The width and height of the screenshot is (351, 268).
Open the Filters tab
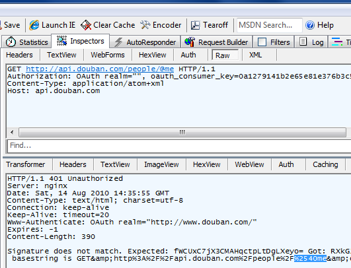pyautogui.click(x=274, y=42)
